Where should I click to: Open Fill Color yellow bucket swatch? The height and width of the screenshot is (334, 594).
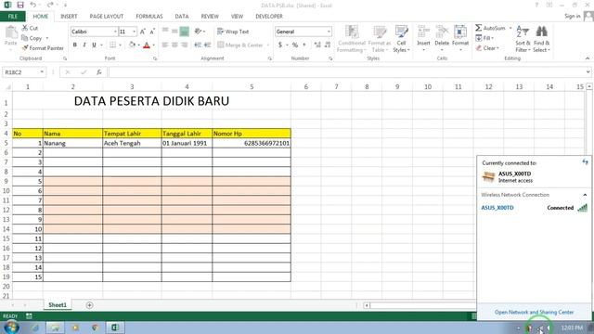(x=132, y=45)
